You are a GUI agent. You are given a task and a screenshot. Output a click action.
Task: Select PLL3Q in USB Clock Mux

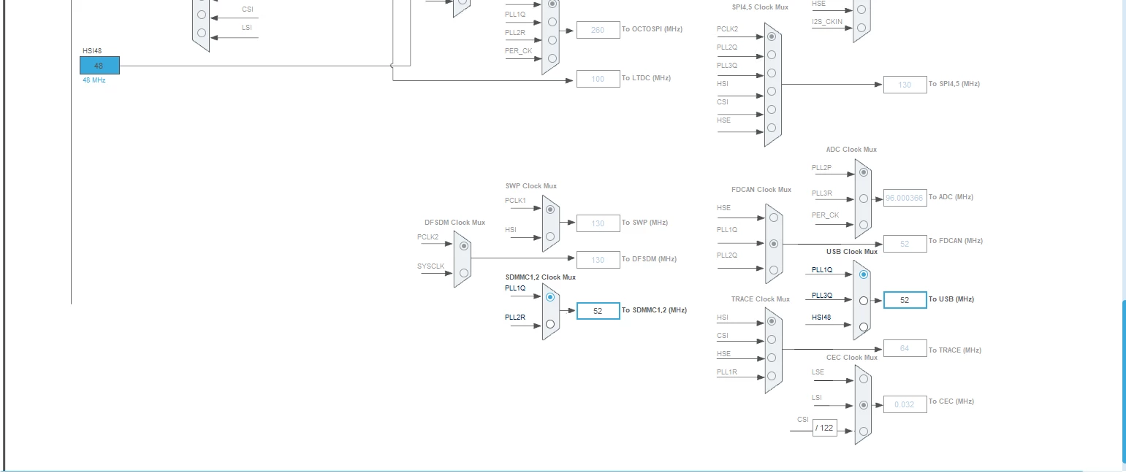coord(864,300)
